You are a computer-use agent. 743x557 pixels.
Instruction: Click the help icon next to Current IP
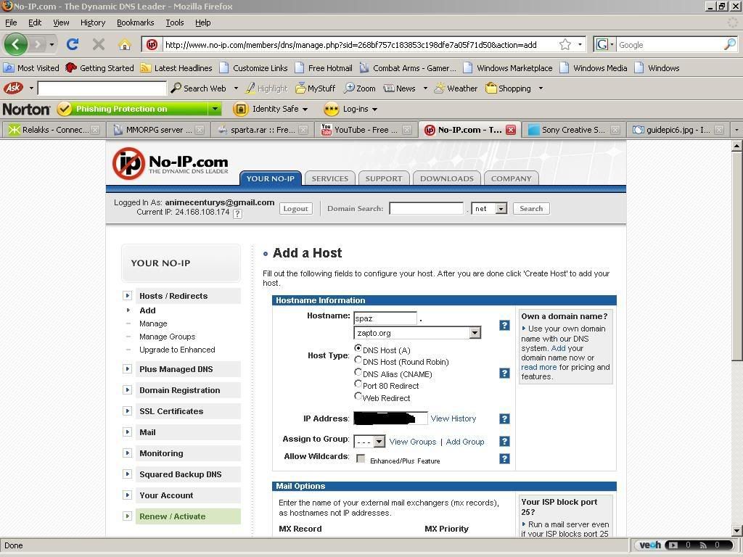pyautogui.click(x=237, y=214)
